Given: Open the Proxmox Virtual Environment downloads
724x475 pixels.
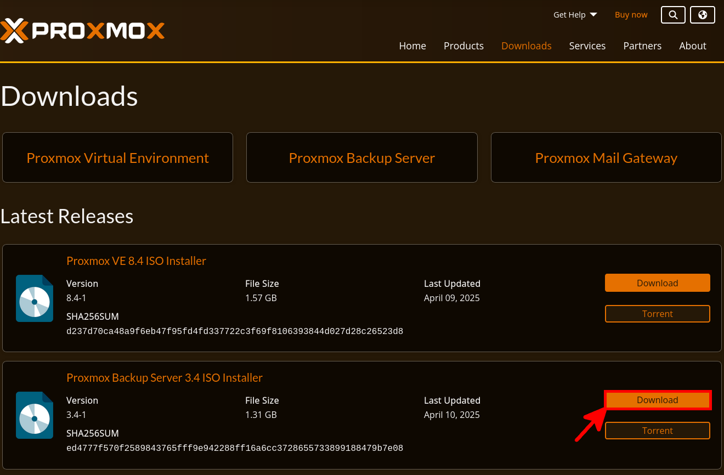Looking at the screenshot, I should [117, 157].
